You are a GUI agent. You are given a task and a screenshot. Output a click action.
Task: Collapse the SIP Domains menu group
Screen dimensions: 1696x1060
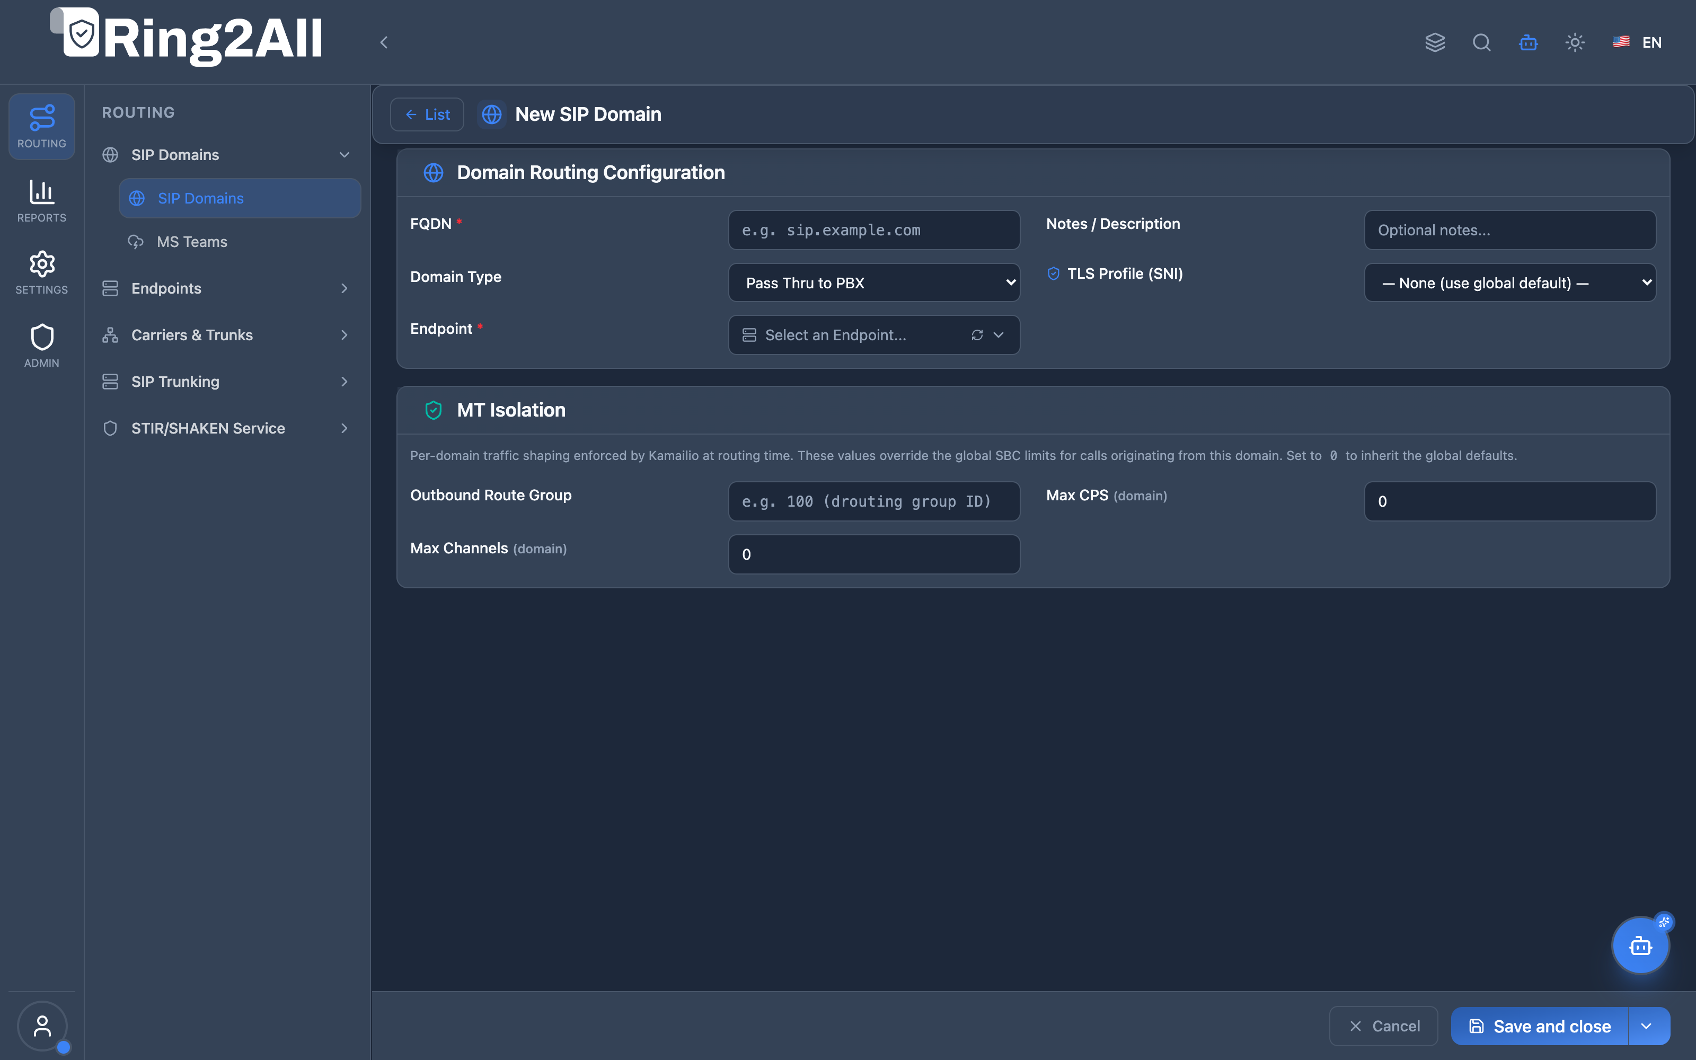coord(226,155)
